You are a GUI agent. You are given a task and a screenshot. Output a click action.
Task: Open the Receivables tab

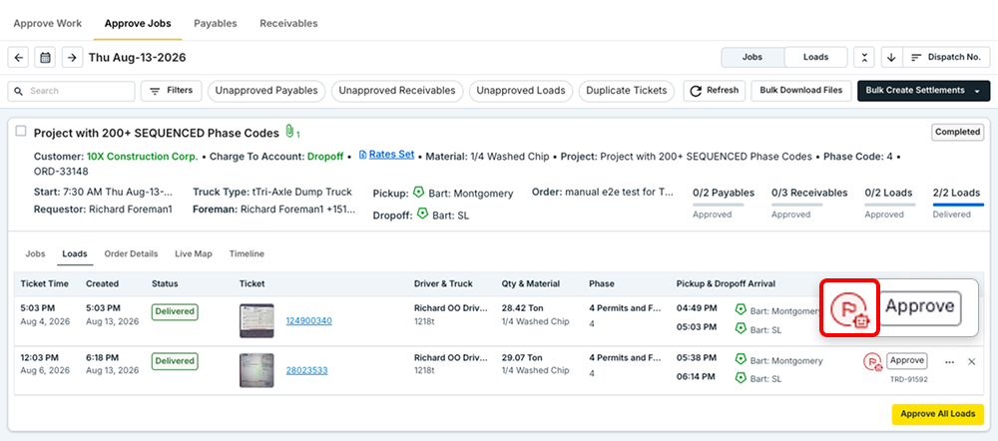tap(288, 24)
